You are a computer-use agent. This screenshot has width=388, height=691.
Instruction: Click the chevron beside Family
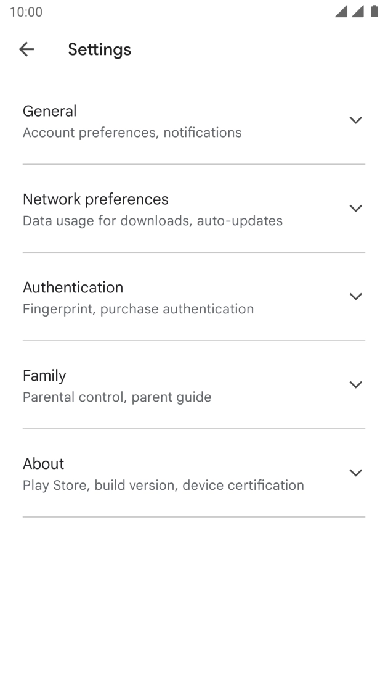click(x=356, y=384)
